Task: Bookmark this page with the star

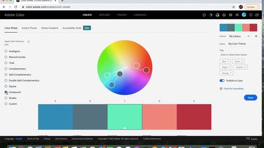Action: click(x=233, y=7)
